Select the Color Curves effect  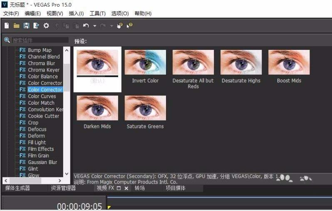click(x=42, y=96)
